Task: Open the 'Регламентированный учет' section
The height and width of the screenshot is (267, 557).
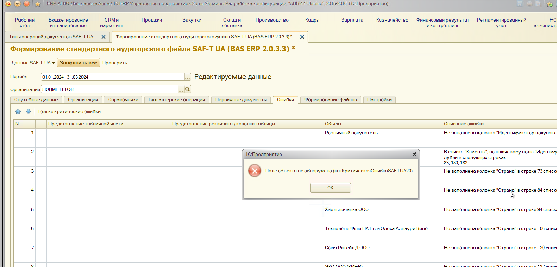Action: (501, 23)
